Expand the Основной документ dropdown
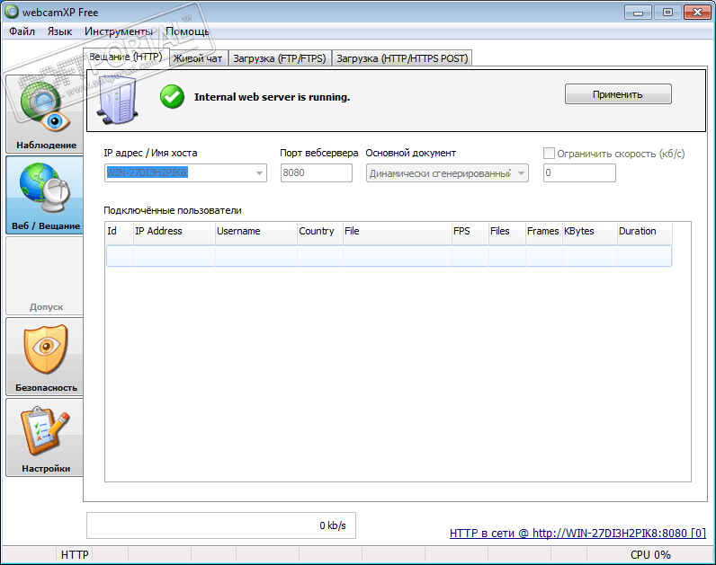Image resolution: width=716 pixels, height=565 pixels. pos(521,173)
